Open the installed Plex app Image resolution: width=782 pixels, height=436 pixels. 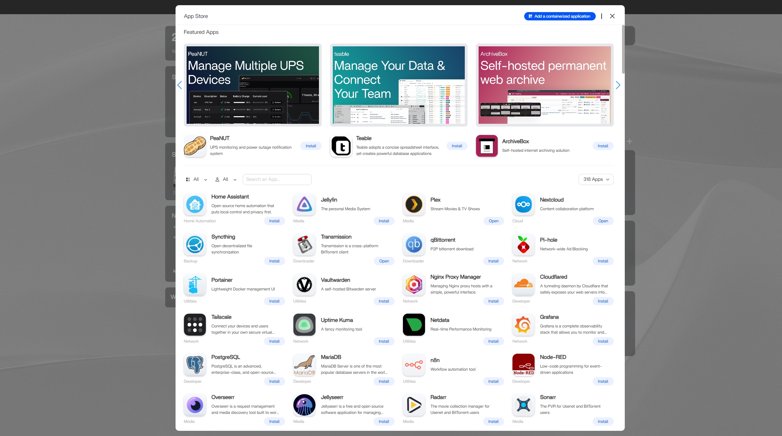point(493,221)
